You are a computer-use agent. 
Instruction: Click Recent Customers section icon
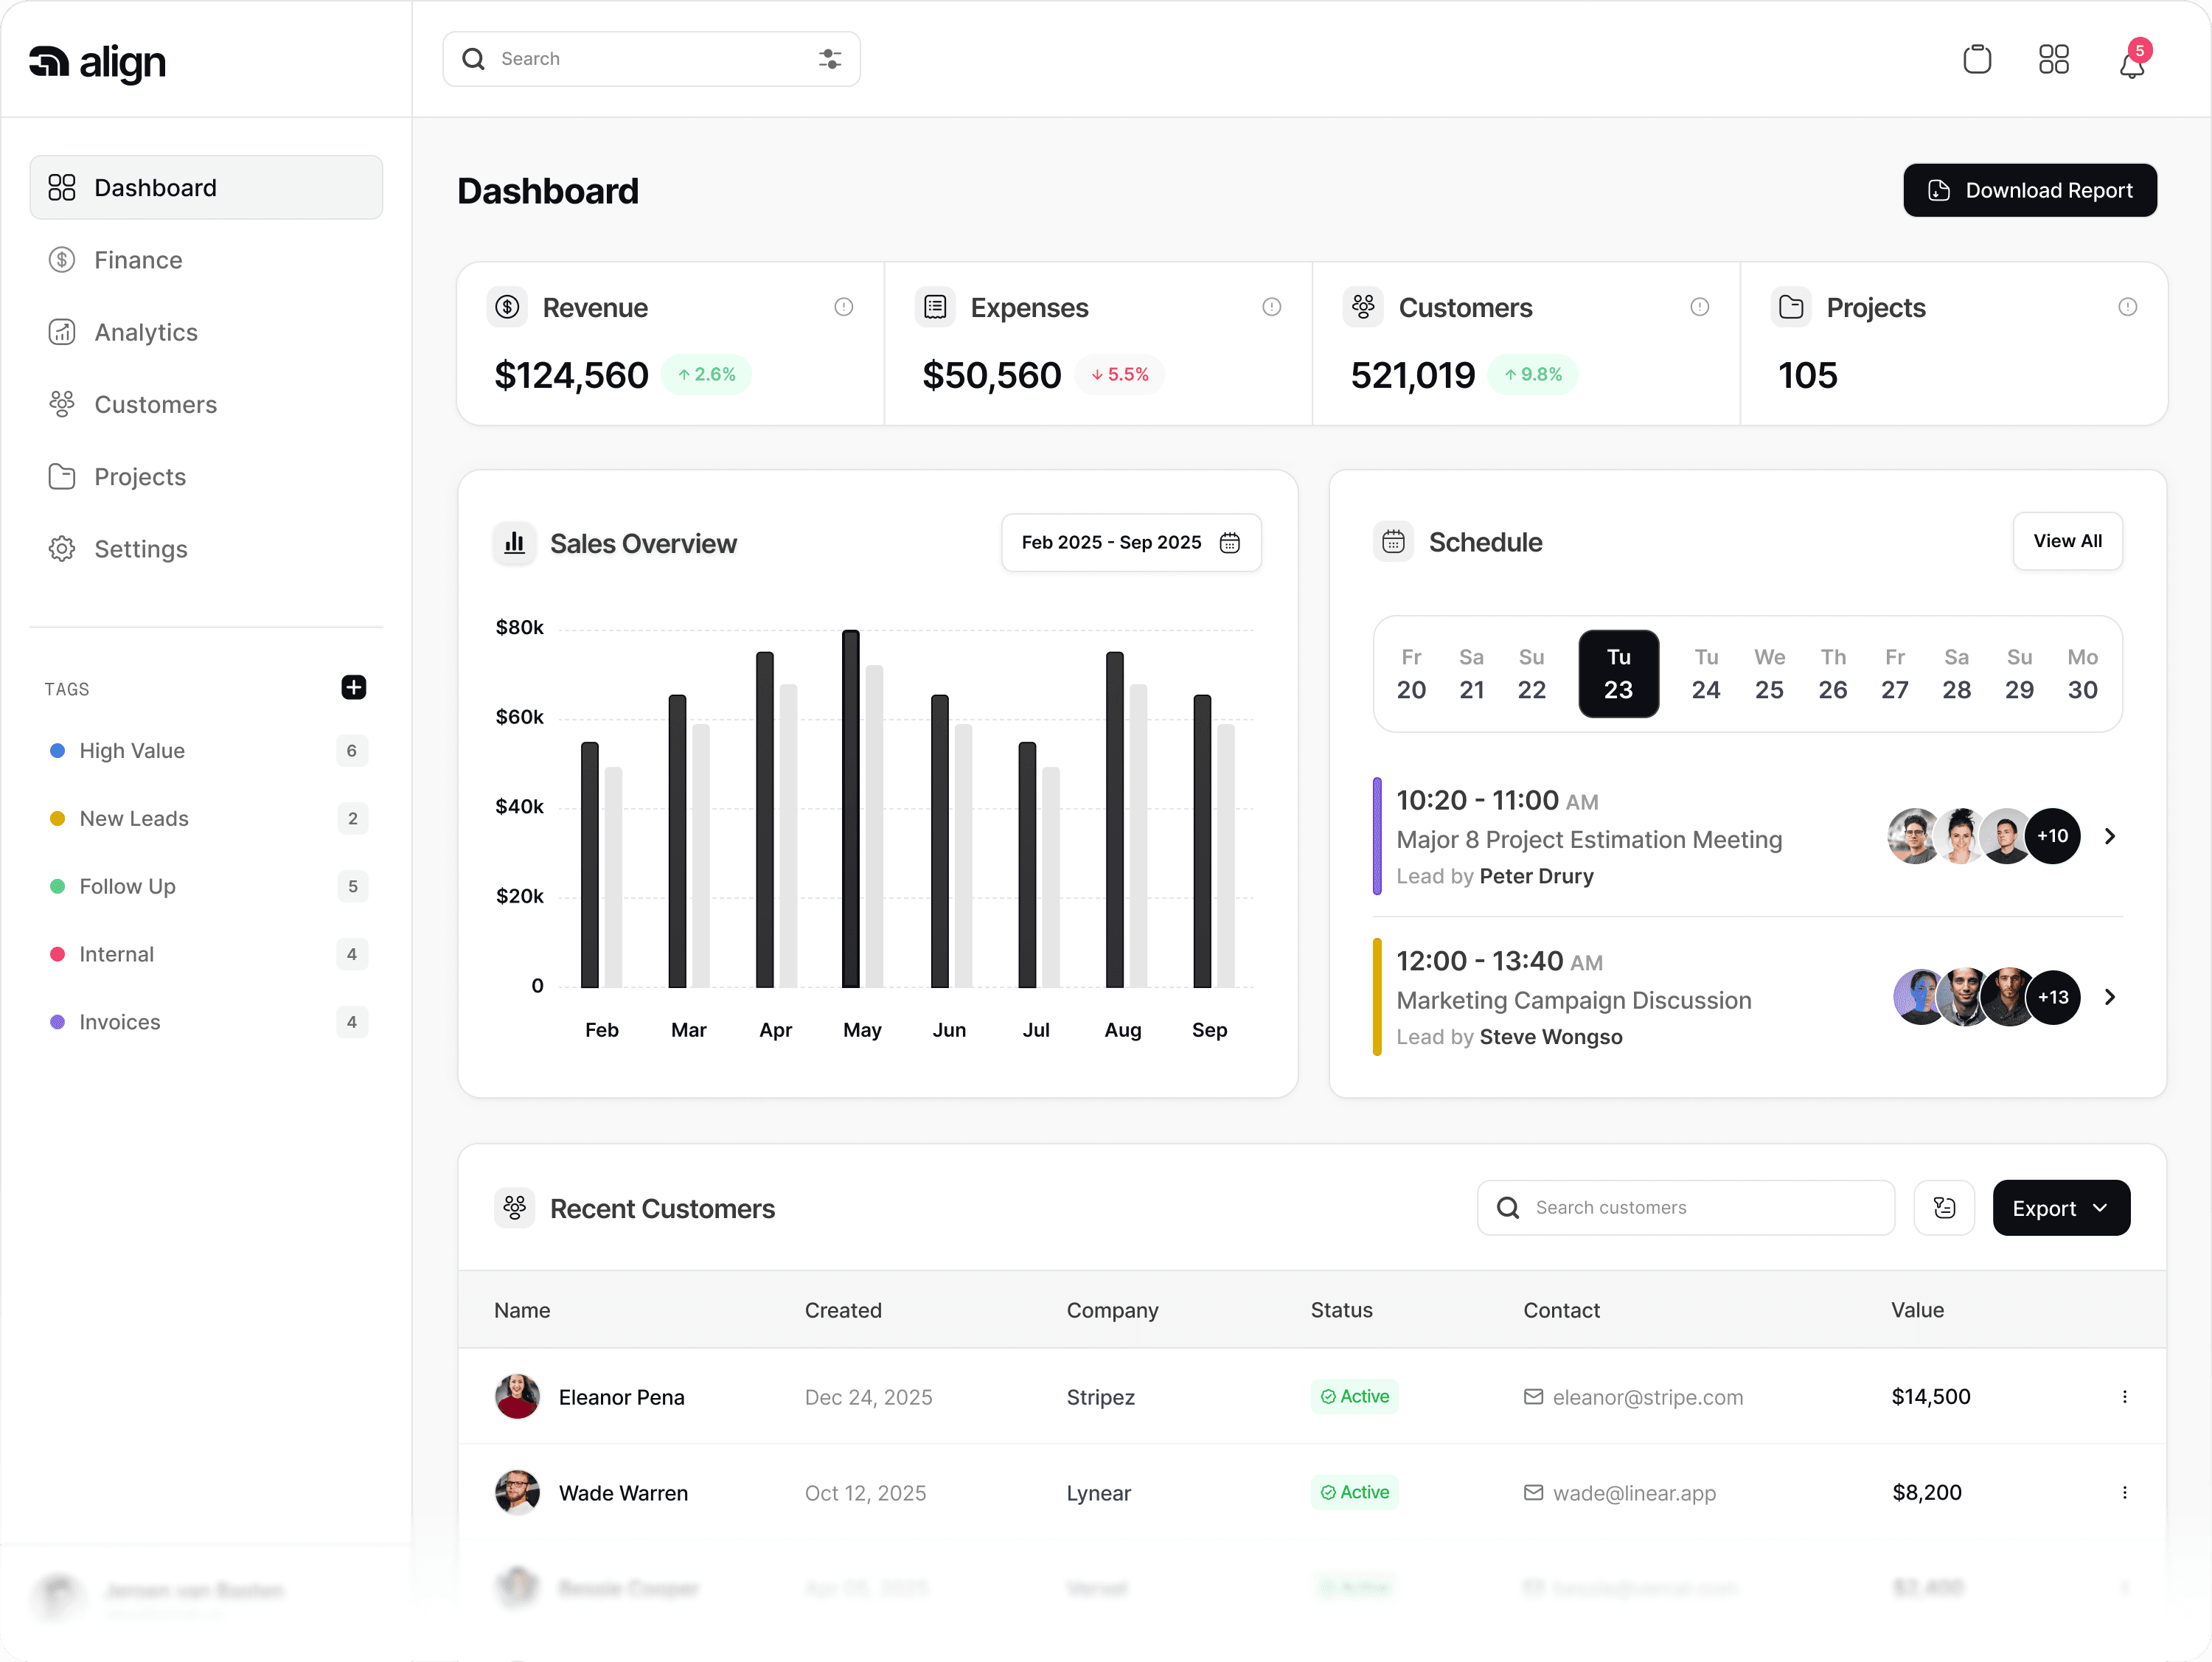514,1208
